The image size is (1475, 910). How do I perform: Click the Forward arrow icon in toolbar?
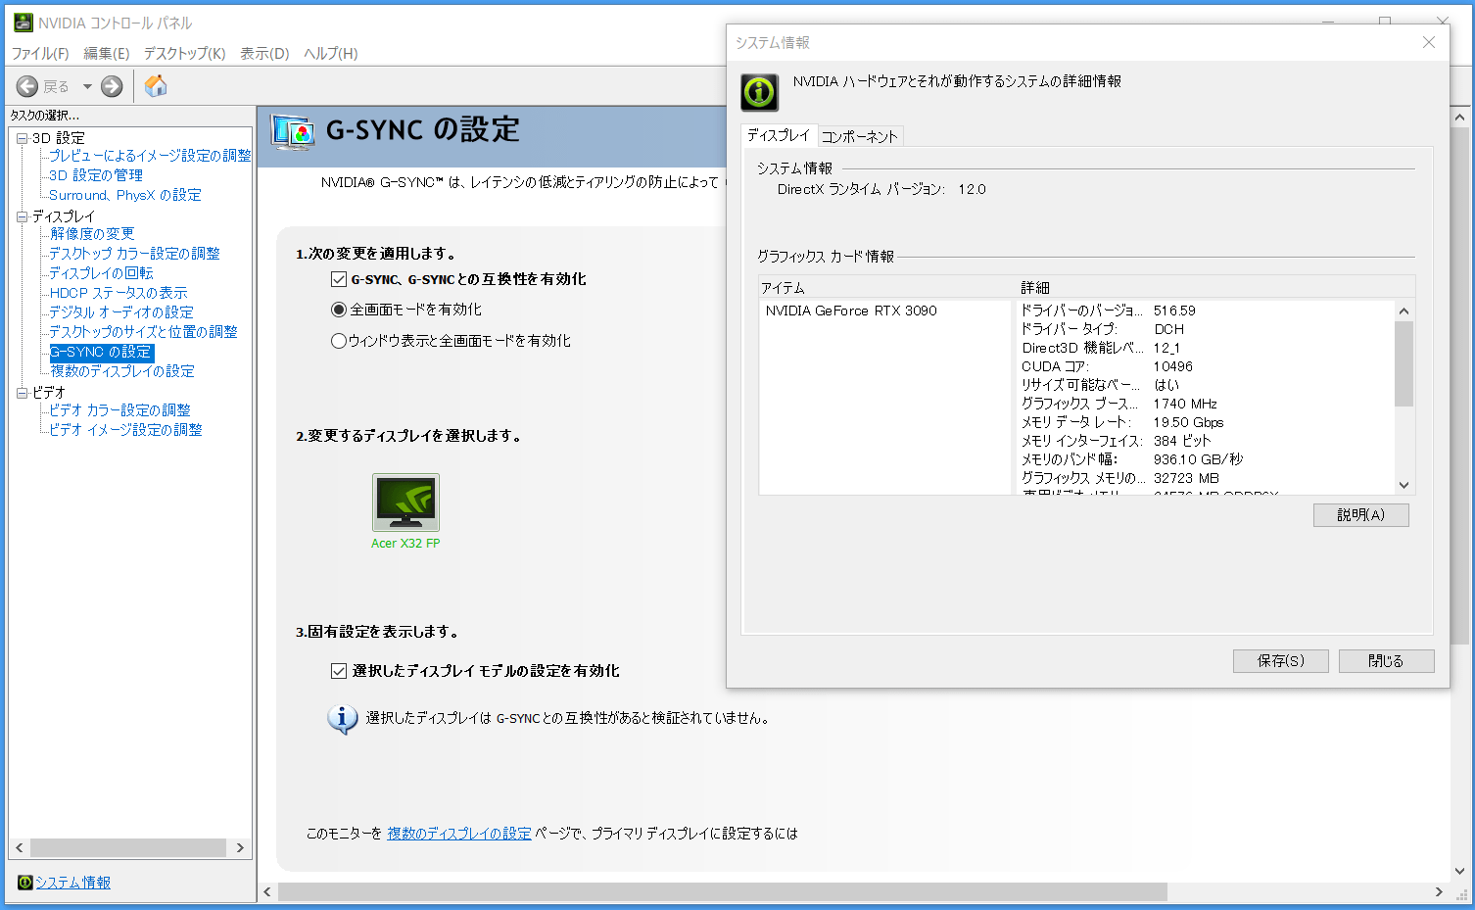pyautogui.click(x=113, y=86)
